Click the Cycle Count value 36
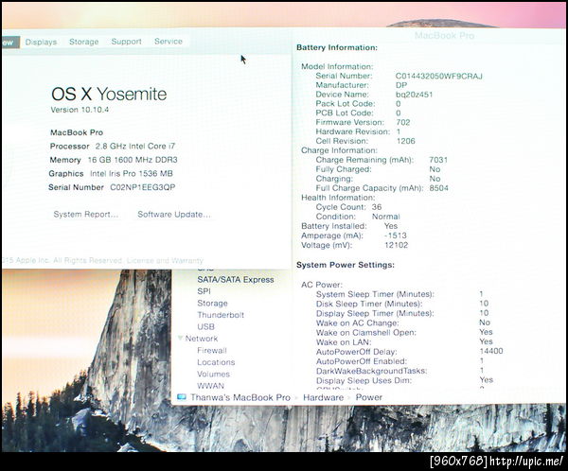The height and width of the screenshot is (471, 568). (x=377, y=207)
